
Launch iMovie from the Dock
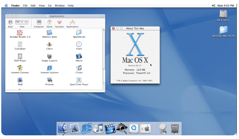coord(110,129)
